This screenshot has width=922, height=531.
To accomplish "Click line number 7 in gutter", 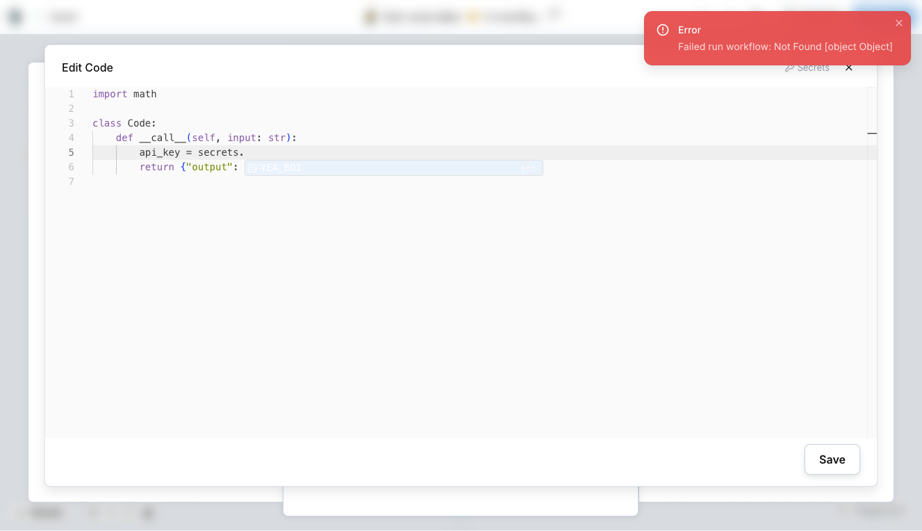I will (71, 181).
